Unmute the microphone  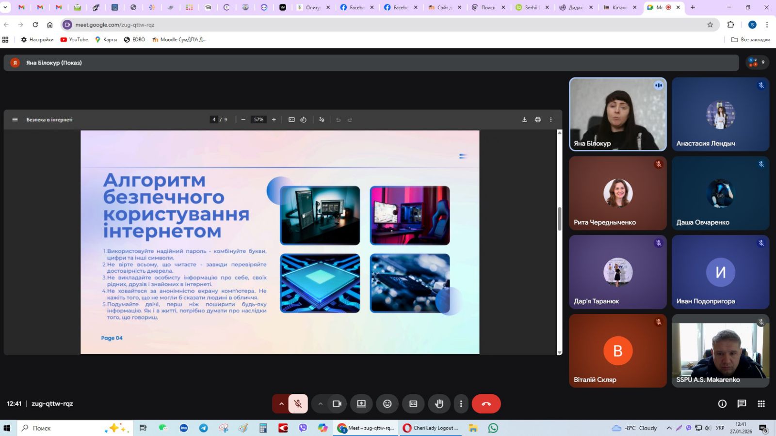[298, 404]
